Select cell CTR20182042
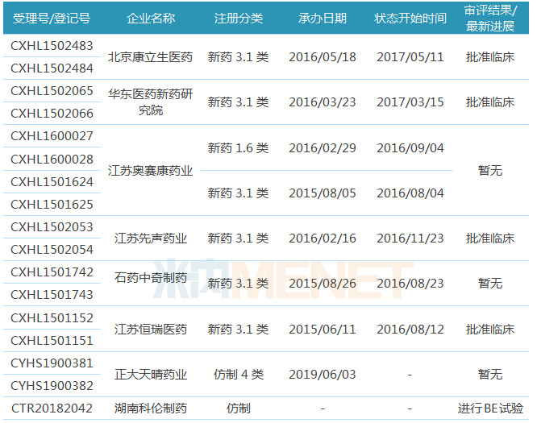537x423 pixels. (x=52, y=408)
